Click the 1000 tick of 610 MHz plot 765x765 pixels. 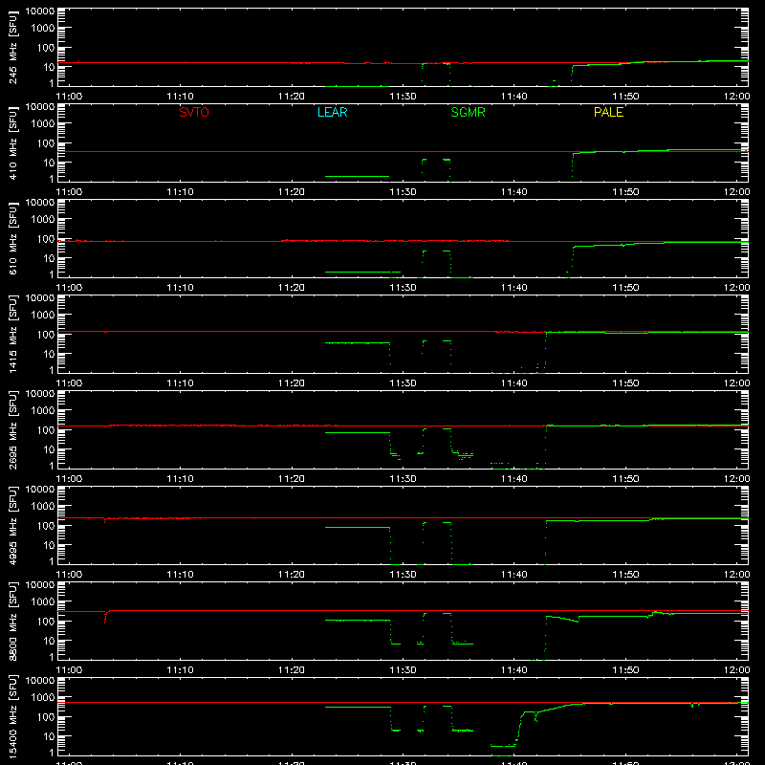pyautogui.click(x=43, y=220)
